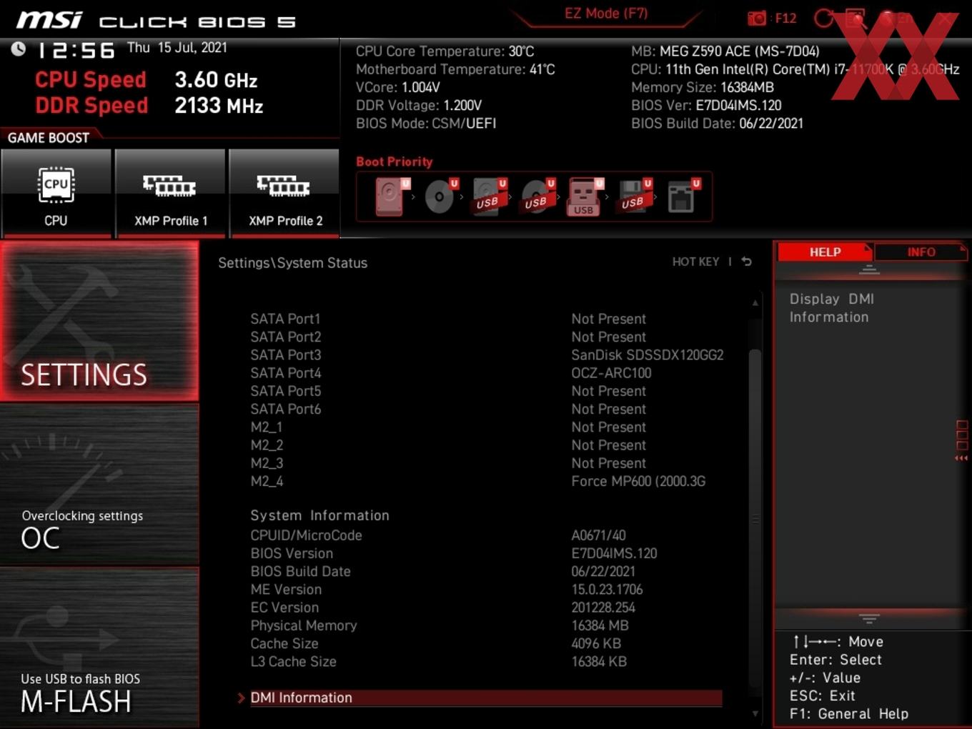Viewport: 972px width, 729px height.
Task: Select the USB CD/DVD boot icon
Action: coord(538,196)
